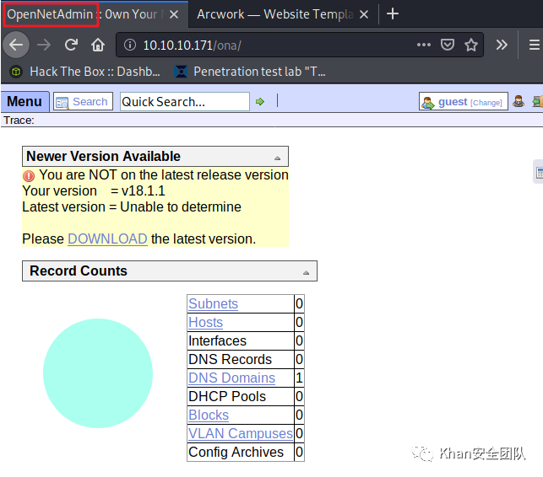This screenshot has height=477, width=543.
Task: Open the Blocks link
Action: pos(209,415)
